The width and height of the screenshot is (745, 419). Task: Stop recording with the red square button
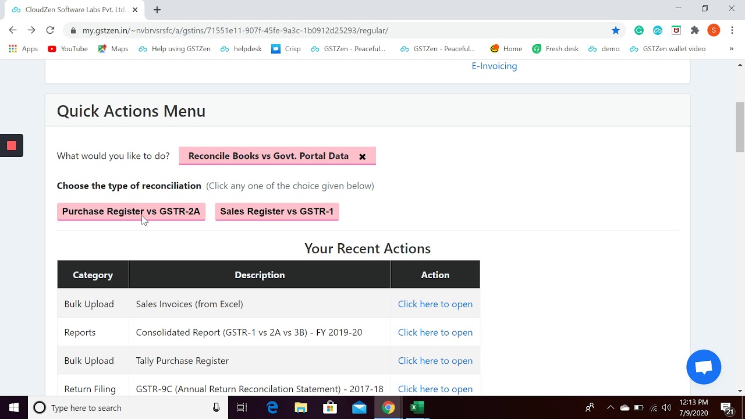coord(12,145)
